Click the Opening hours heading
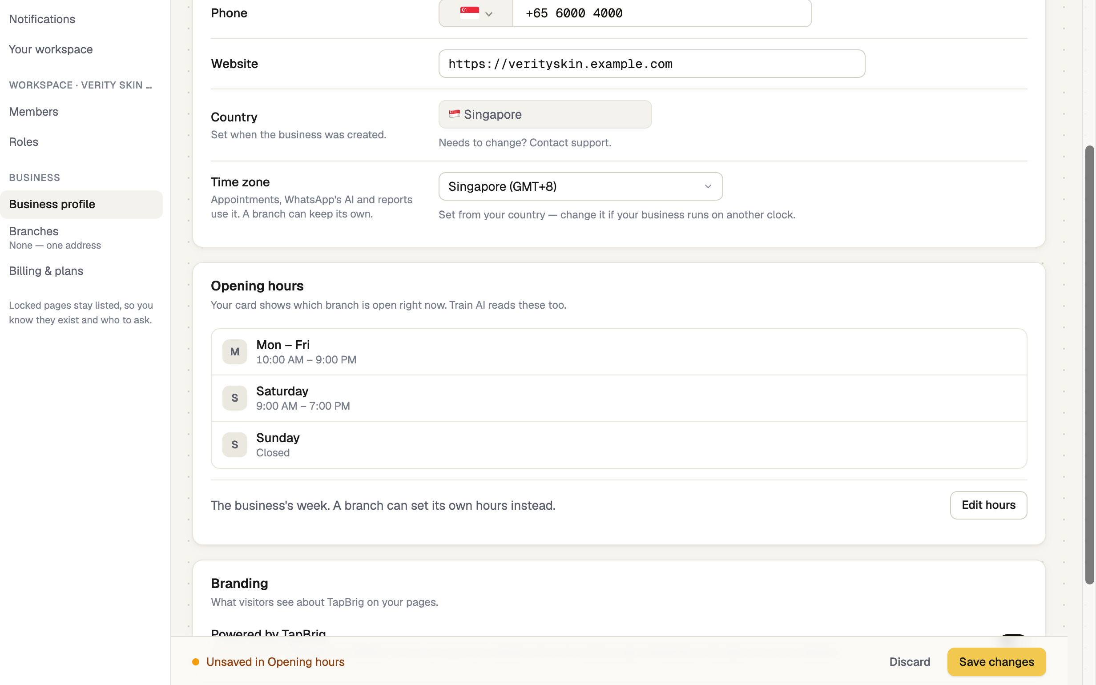This screenshot has width=1096, height=685. click(257, 286)
